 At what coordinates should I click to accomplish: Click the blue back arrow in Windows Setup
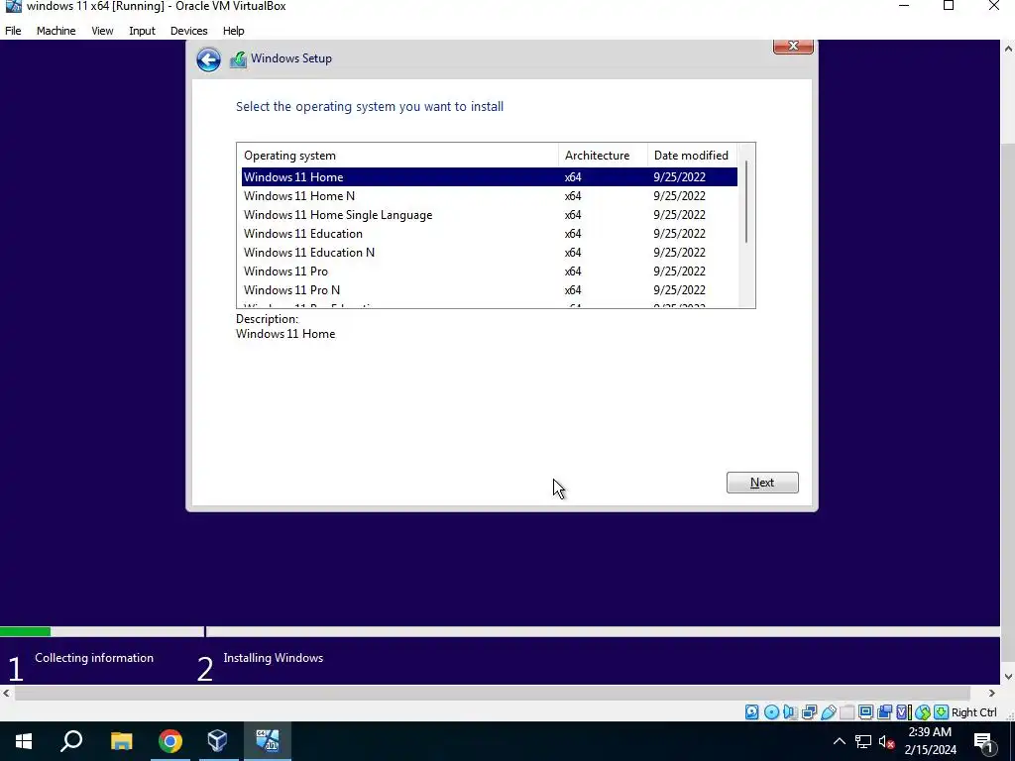point(208,59)
